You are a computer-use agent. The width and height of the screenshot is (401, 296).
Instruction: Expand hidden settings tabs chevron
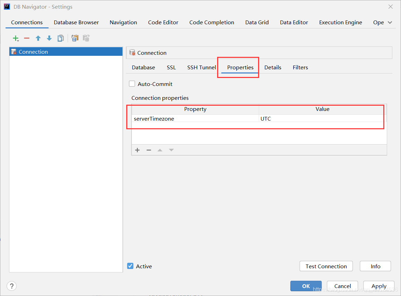click(x=390, y=23)
